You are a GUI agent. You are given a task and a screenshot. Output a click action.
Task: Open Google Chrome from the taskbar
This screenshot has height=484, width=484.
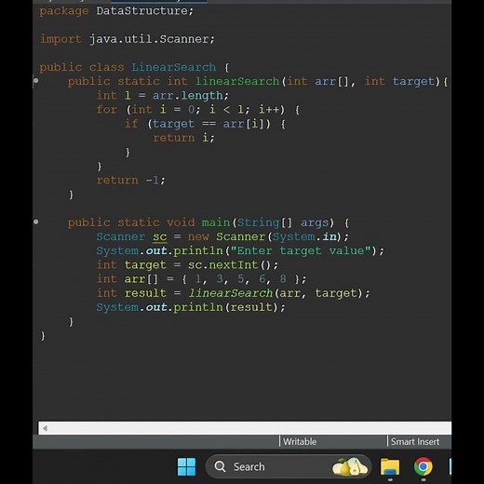[423, 466]
